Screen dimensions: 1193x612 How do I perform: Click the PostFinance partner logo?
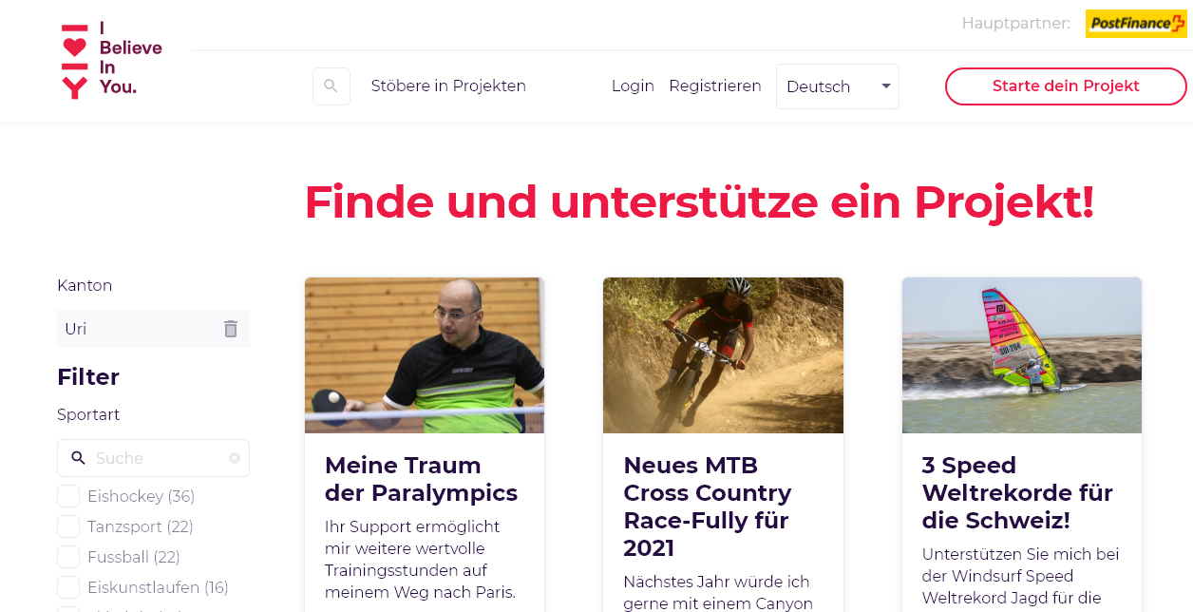pyautogui.click(x=1135, y=24)
